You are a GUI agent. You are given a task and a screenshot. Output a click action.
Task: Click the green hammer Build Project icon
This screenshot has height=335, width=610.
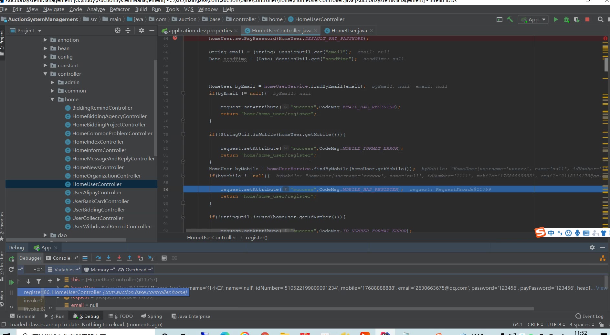pyautogui.click(x=510, y=19)
